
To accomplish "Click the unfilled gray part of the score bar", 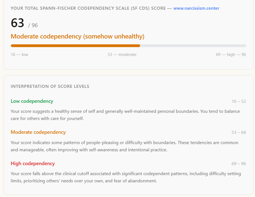I will 193,46.
